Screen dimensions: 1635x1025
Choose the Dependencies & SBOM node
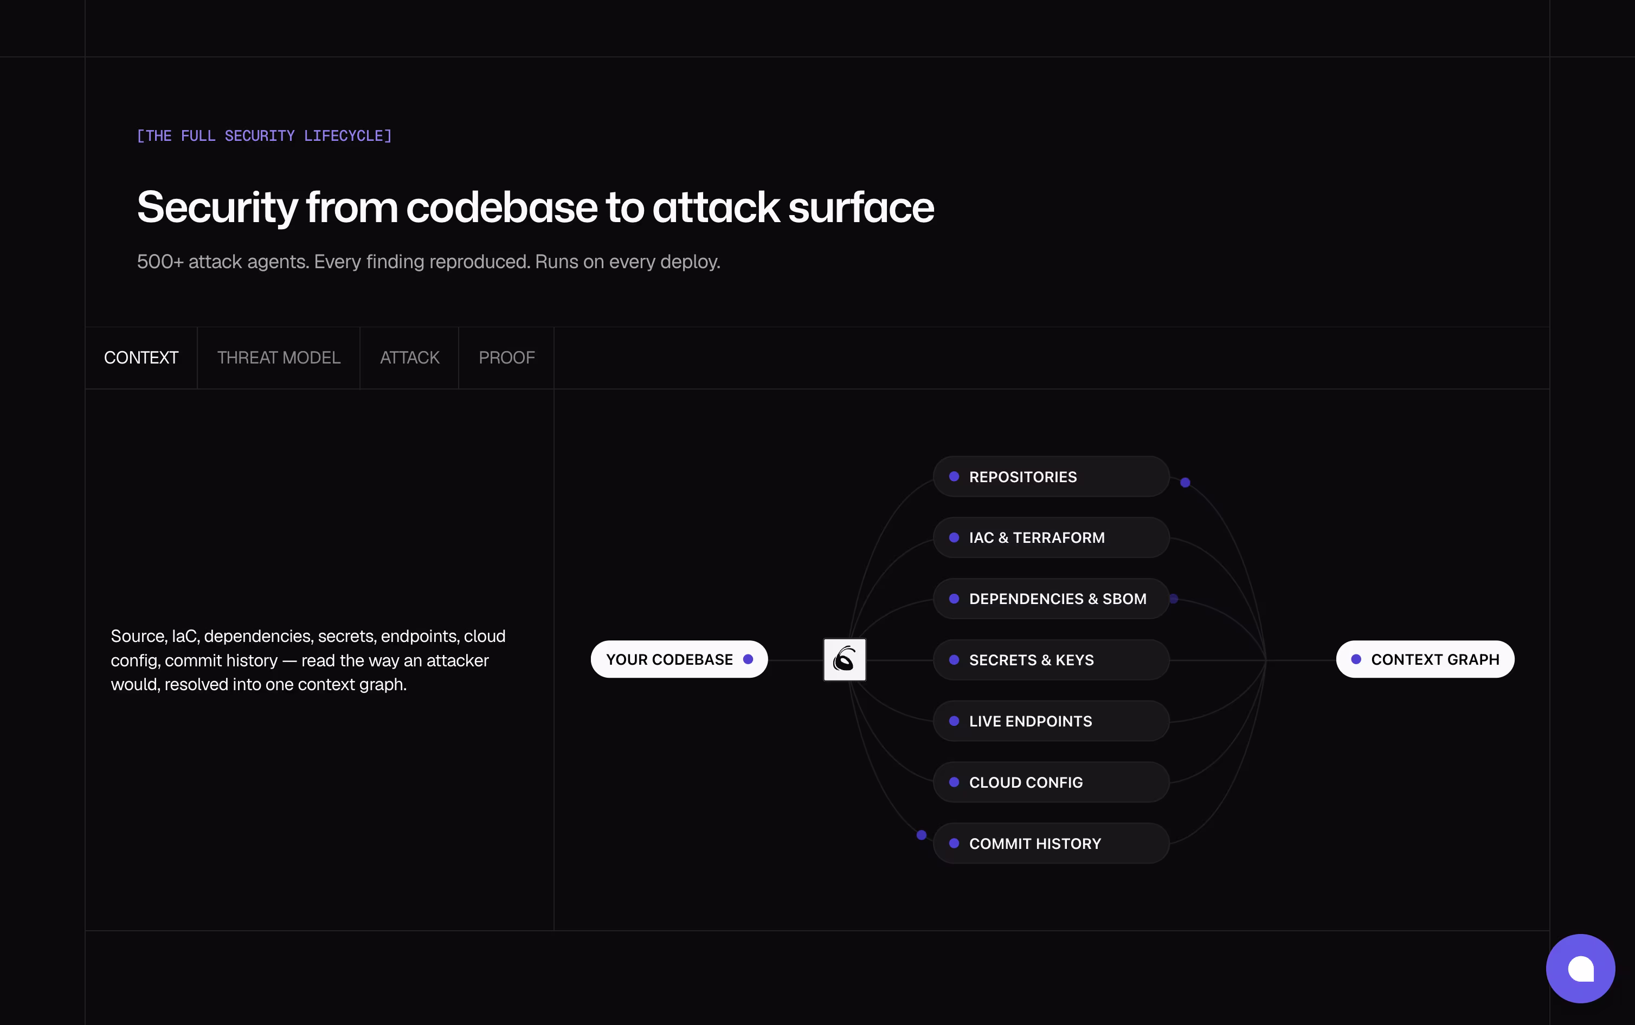click(x=1051, y=599)
